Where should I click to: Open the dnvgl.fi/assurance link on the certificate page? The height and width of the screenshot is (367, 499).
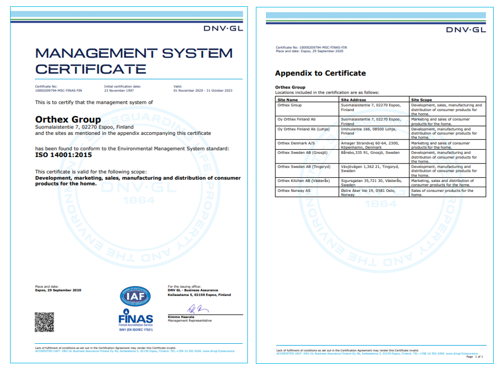click(222, 351)
